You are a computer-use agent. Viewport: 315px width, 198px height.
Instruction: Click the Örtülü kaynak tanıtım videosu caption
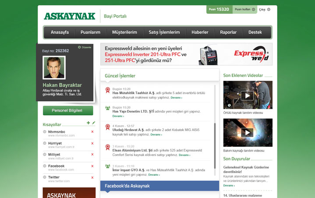point(243,113)
